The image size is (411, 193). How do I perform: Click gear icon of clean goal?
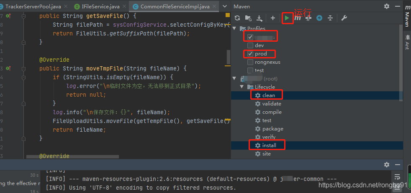pos(258,95)
